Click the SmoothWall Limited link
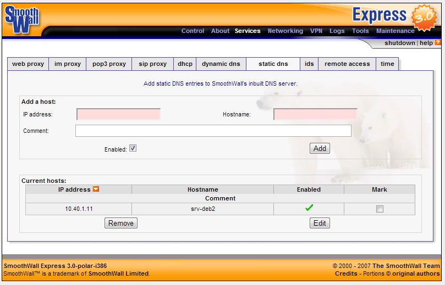This screenshot has height=285, width=445. pos(119,273)
